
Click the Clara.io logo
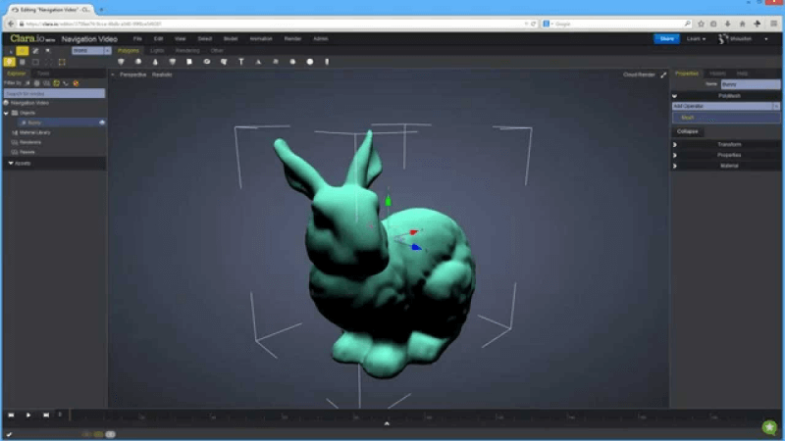coord(32,38)
